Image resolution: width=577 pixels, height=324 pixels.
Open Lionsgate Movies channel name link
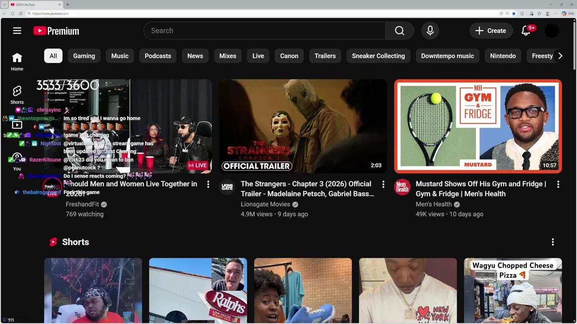pyautogui.click(x=265, y=204)
